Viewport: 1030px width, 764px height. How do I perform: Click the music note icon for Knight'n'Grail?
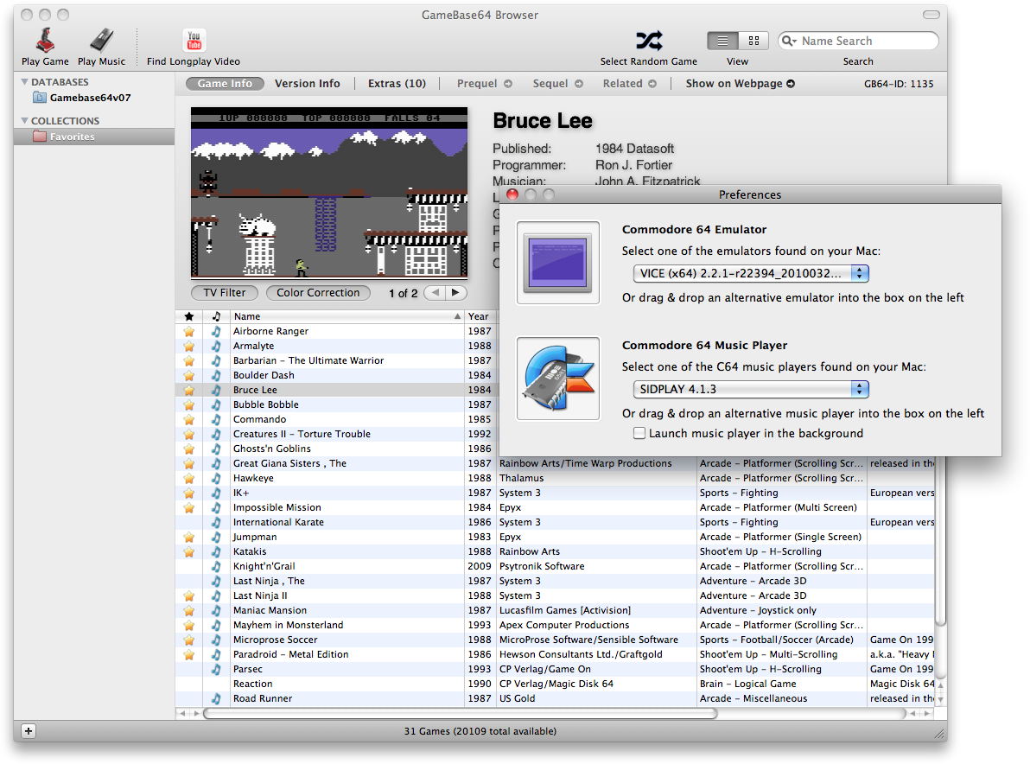[216, 566]
